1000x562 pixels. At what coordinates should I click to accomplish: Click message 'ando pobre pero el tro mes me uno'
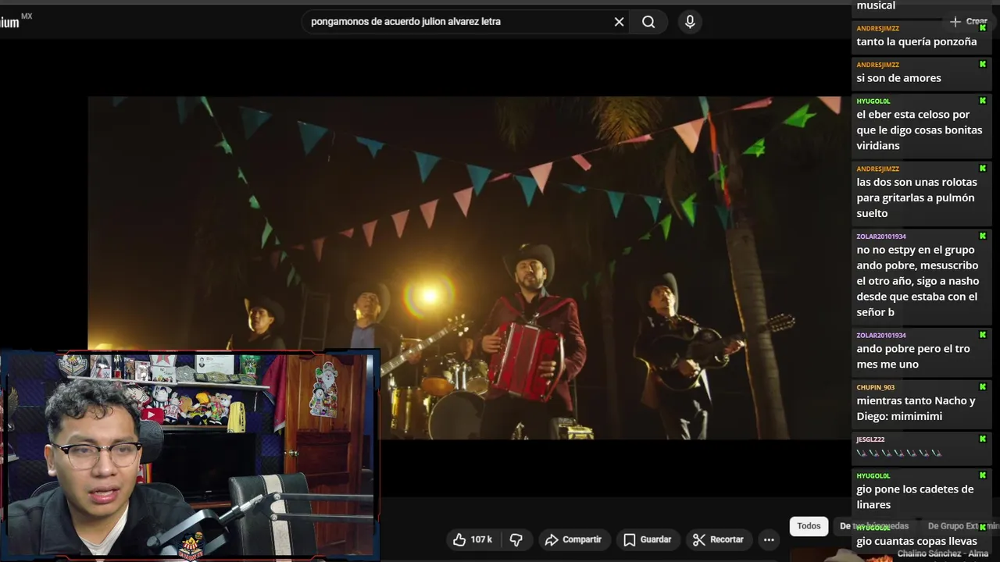(913, 356)
